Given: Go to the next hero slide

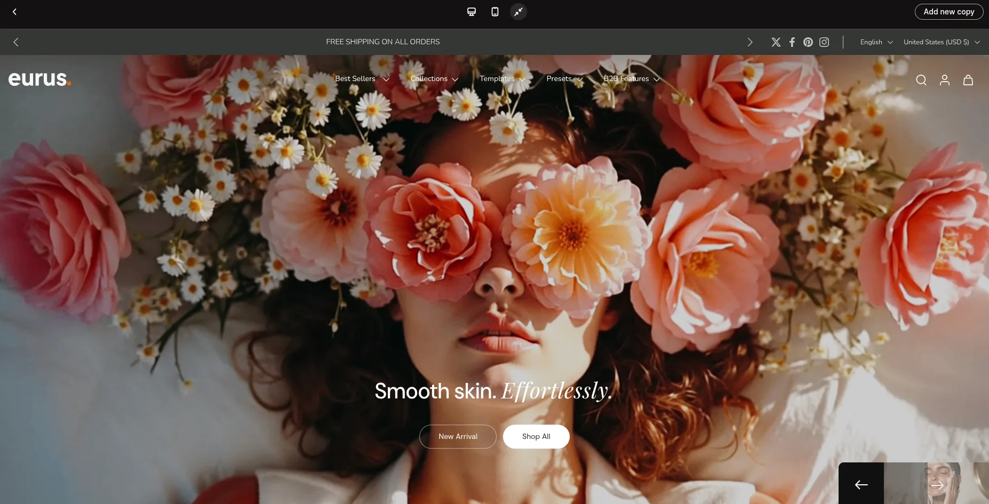Looking at the screenshot, I should click(937, 484).
